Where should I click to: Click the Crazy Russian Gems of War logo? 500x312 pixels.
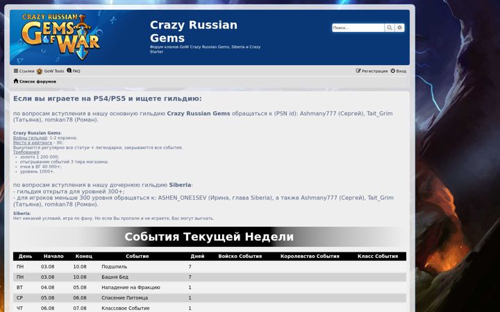pyautogui.click(x=61, y=37)
